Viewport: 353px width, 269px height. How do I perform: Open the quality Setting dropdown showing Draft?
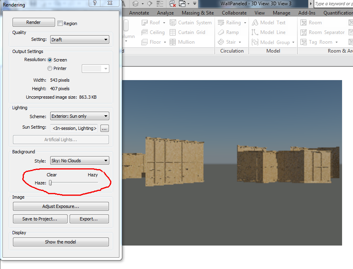pos(79,40)
